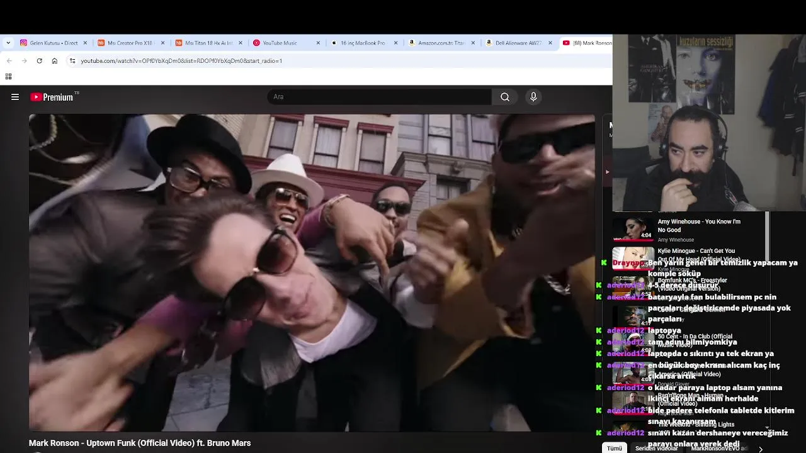Select the 'Tümü' filter chip
This screenshot has width=806, height=453.
click(615, 448)
